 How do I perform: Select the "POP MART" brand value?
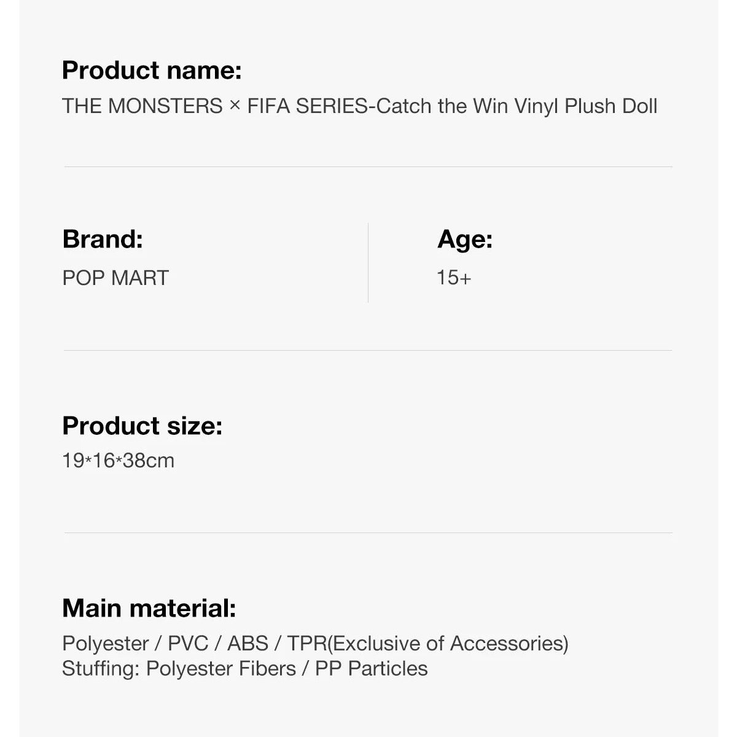[115, 278]
